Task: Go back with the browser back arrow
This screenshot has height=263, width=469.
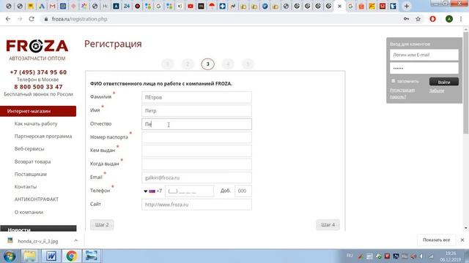Action: (8, 19)
